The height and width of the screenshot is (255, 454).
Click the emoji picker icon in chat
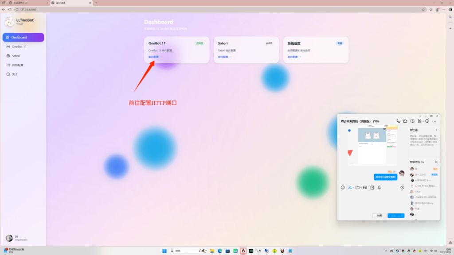(343, 187)
